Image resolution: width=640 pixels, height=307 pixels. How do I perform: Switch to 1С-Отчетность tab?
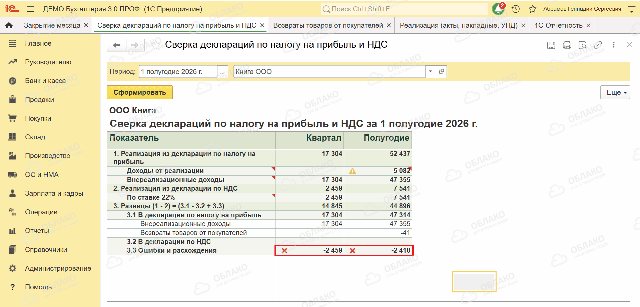(x=558, y=25)
